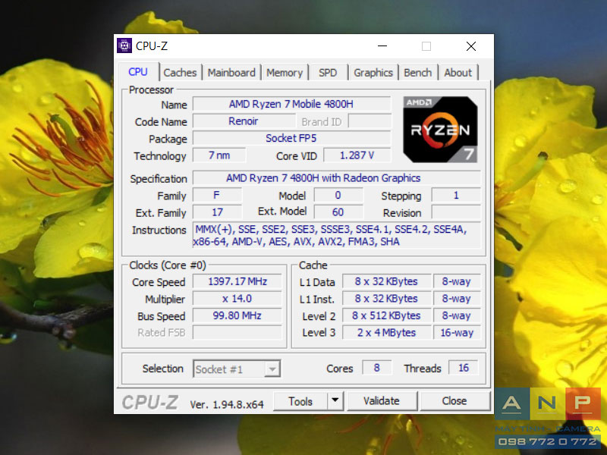Click the Level 3 value 2 x 4 MBytes
The image size is (607, 455).
tap(386, 333)
